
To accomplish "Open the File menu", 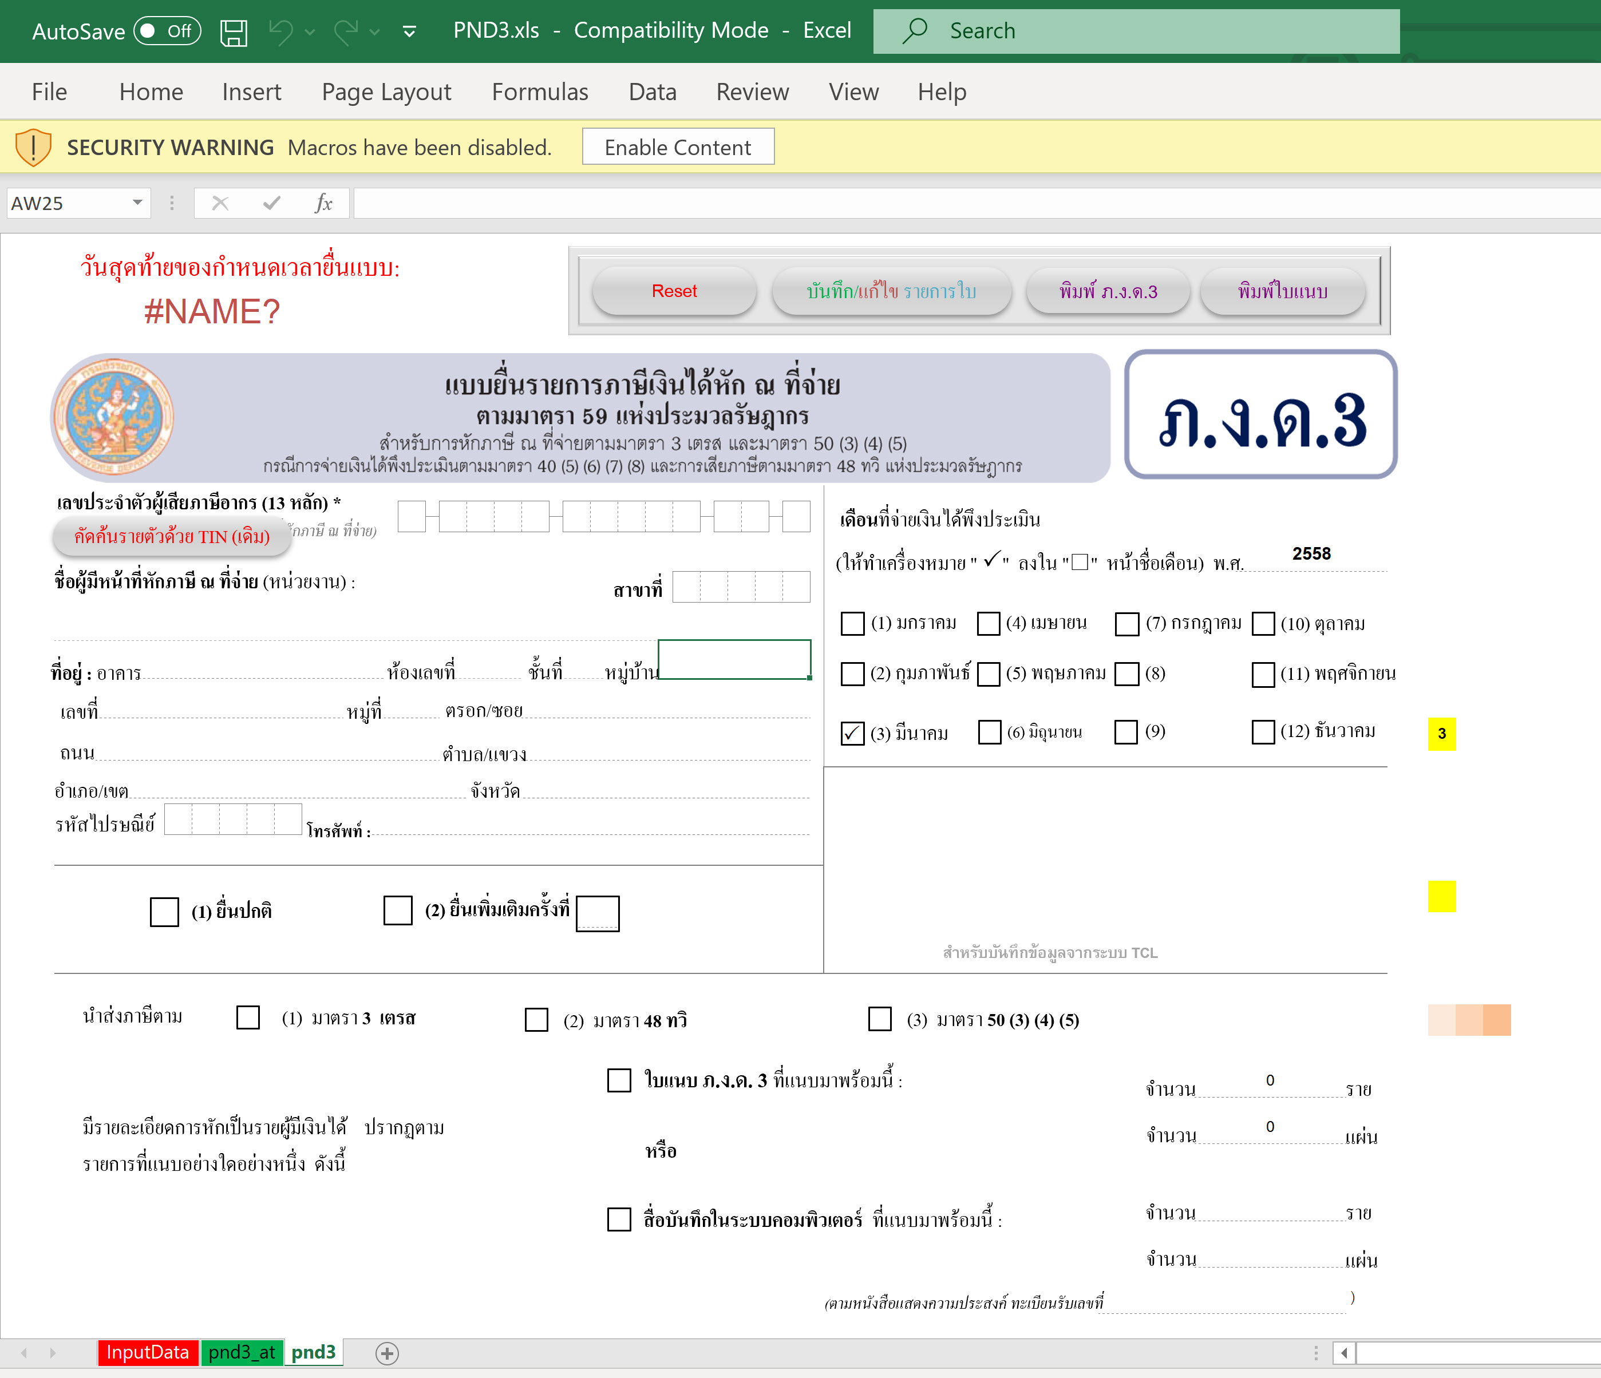I will click(x=49, y=92).
